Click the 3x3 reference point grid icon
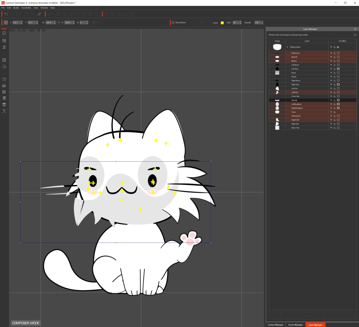Viewport: 359px width, 327px height. pos(6,22)
